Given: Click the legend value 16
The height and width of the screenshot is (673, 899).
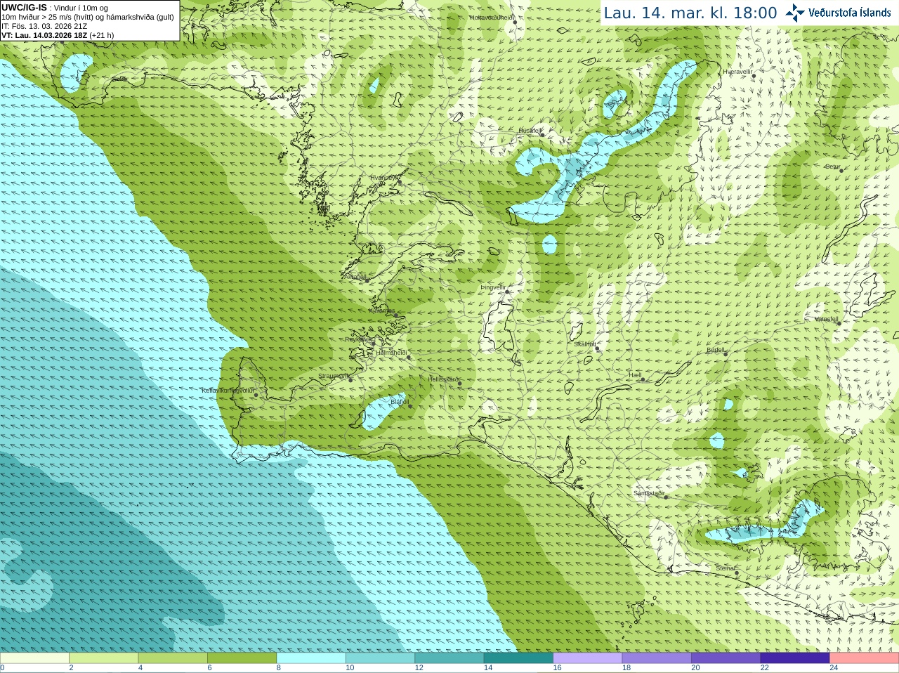Looking at the screenshot, I should click(x=557, y=668).
